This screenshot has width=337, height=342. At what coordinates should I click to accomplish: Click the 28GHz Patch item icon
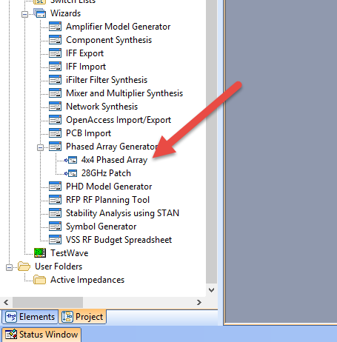(71, 173)
